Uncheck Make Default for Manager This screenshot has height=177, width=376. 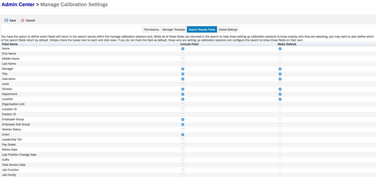point(280,69)
